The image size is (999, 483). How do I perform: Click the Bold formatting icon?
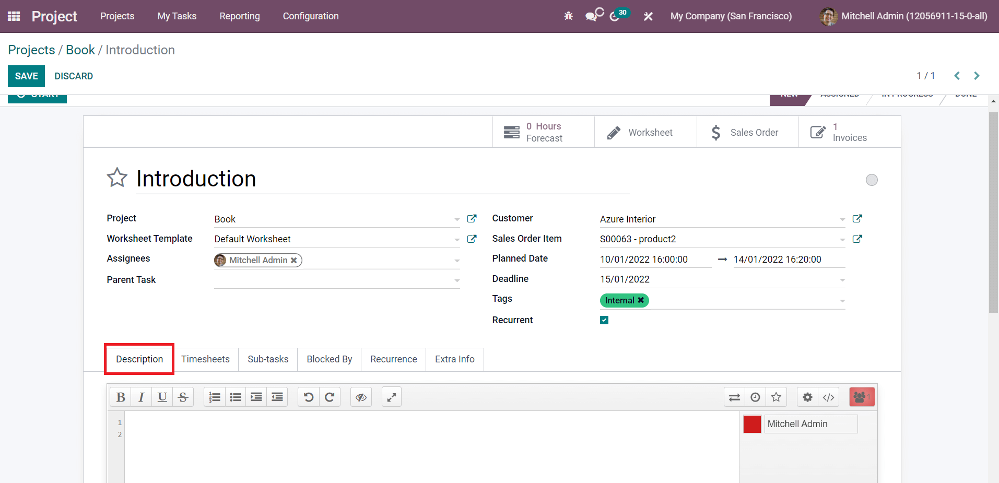[121, 397]
